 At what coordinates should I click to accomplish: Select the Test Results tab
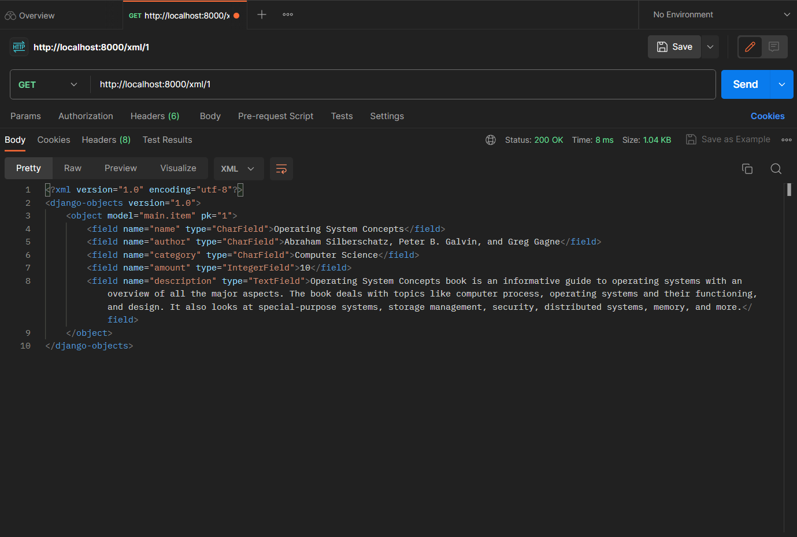(167, 140)
